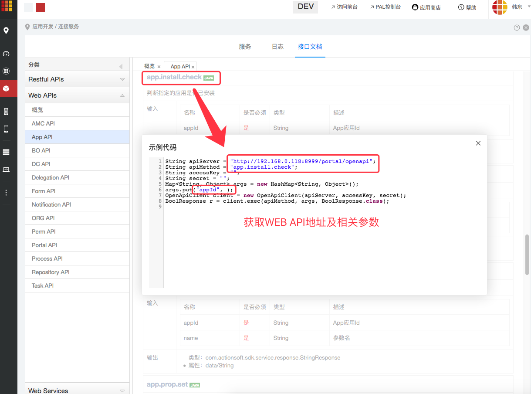This screenshot has width=531, height=394.
Task: Switch to the 服务 tab
Action: tap(245, 46)
